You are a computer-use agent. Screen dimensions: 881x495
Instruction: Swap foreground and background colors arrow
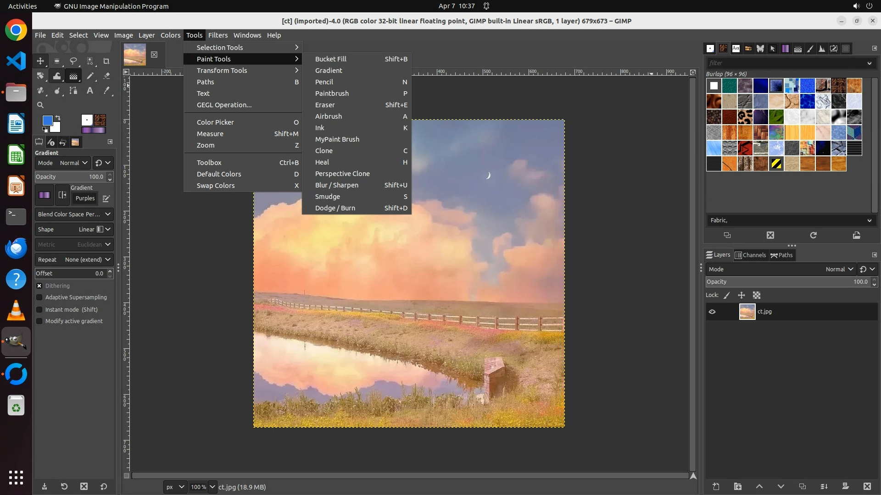(58, 118)
